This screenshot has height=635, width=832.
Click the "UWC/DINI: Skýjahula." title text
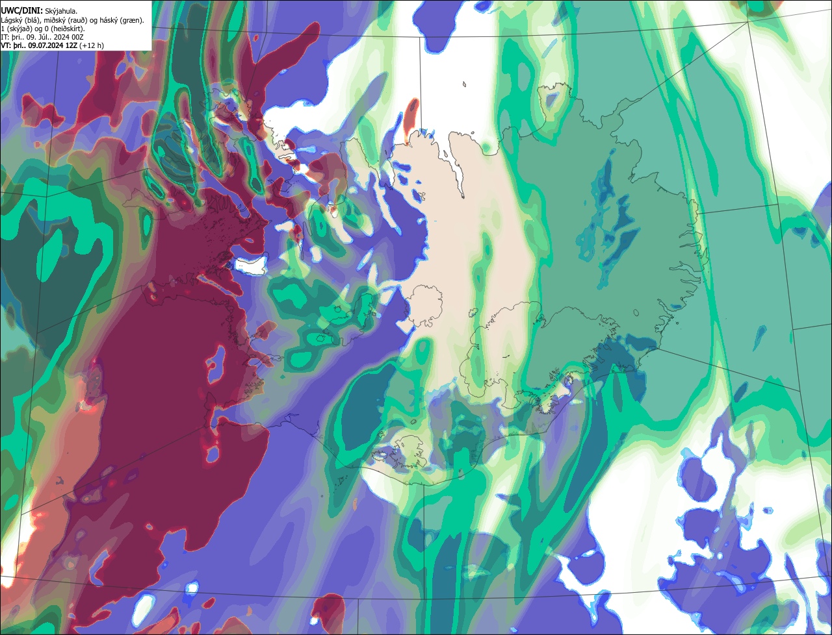(38, 11)
